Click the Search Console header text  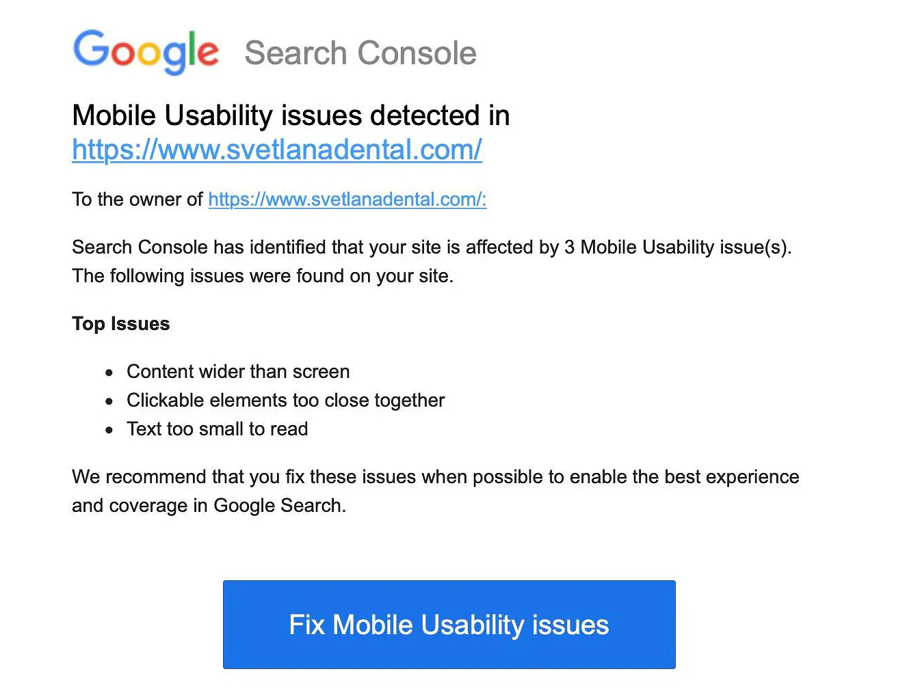[360, 53]
